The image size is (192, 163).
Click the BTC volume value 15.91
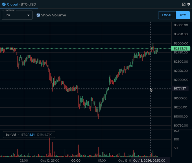click(x=31, y=134)
